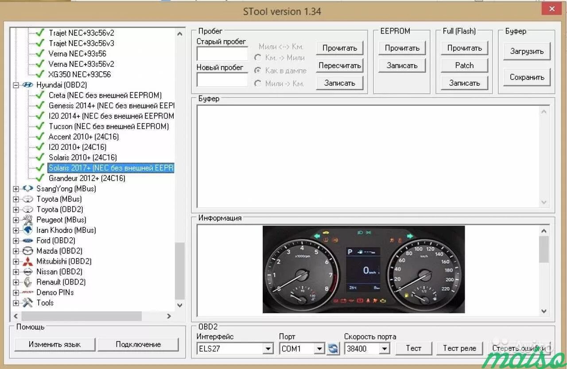
Task: Click the checkmark next to XG350 NEC+93C56
Action: (x=40, y=74)
